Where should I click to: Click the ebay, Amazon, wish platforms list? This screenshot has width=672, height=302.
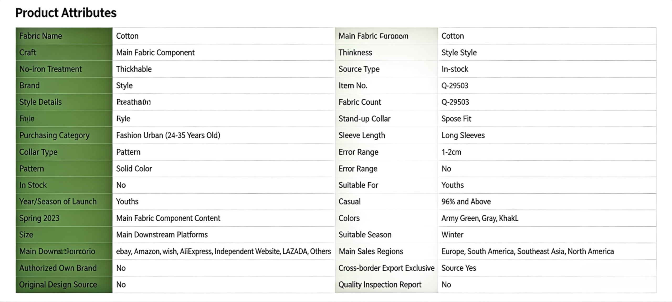(223, 252)
